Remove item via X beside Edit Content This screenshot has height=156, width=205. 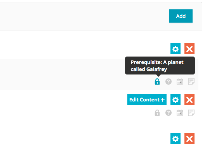pyautogui.click(x=189, y=99)
